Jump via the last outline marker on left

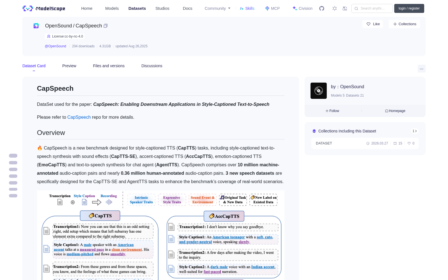(13, 196)
